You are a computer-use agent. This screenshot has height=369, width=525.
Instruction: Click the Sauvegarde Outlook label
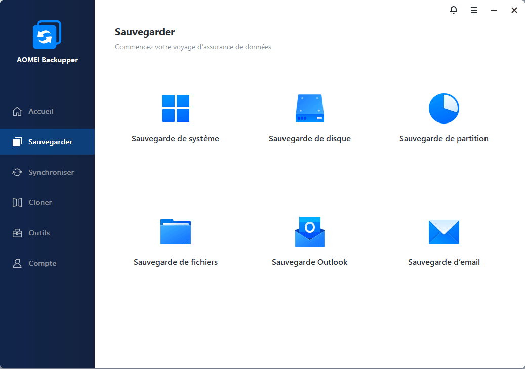(310, 262)
